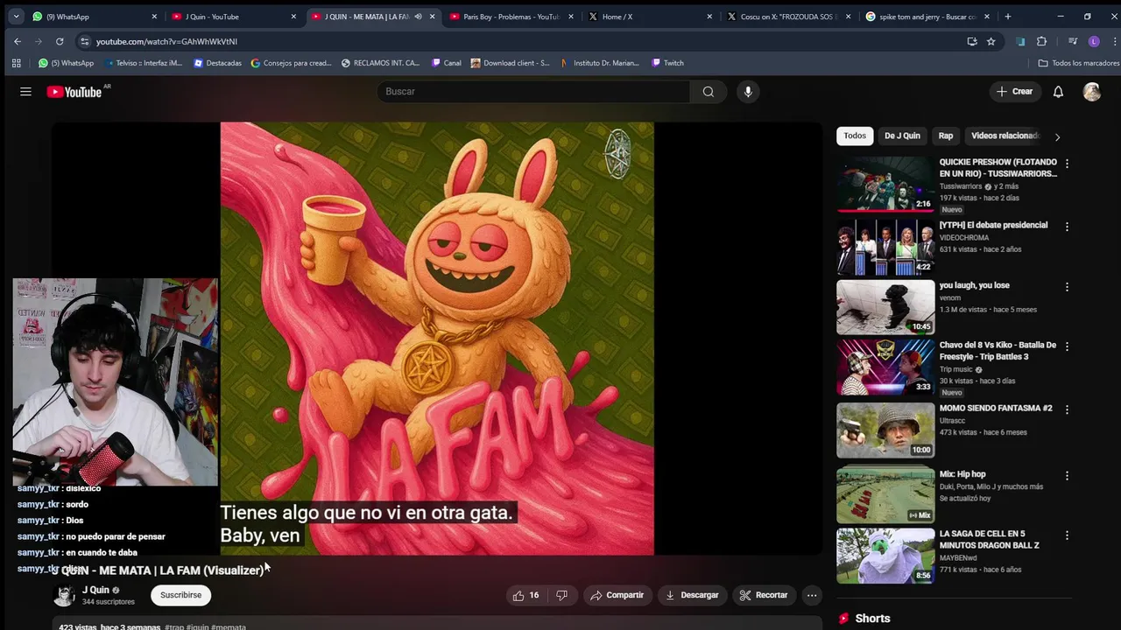Select the Rap filter chip
Image resolution: width=1121 pixels, height=630 pixels.
(946, 136)
